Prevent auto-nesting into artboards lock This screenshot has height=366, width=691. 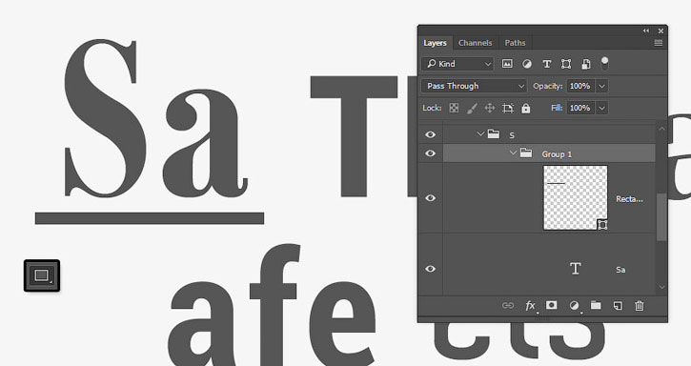tap(508, 108)
